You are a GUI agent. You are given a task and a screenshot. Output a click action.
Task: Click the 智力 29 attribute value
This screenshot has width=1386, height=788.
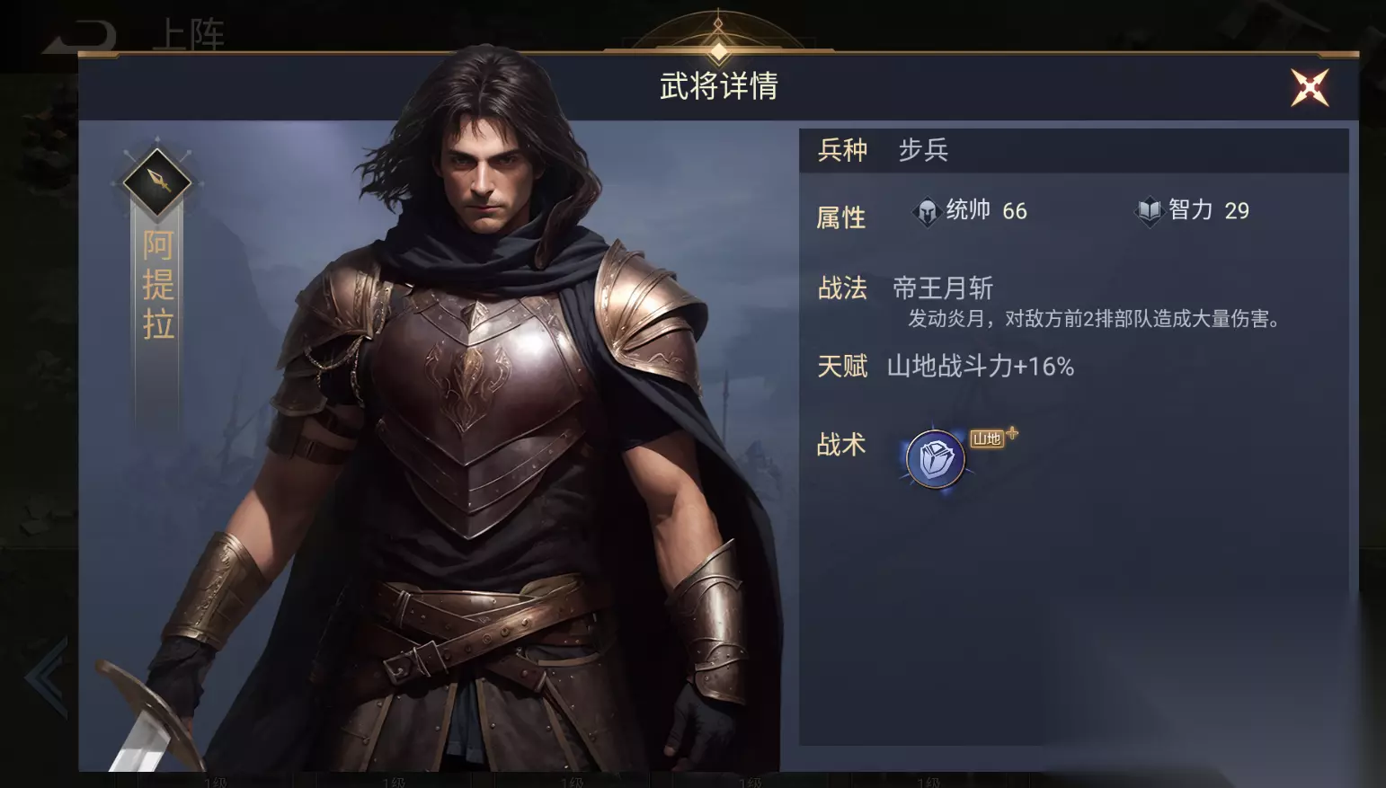(x=1209, y=211)
